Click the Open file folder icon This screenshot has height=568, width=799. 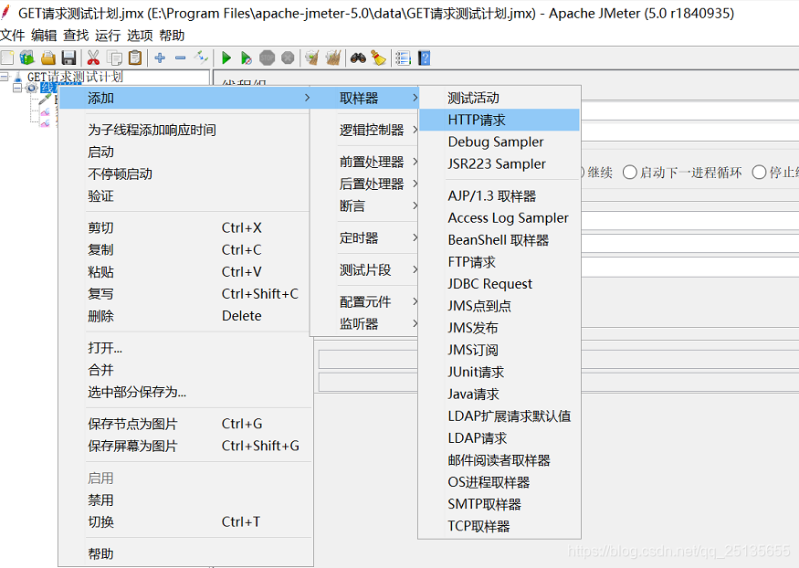(47, 58)
